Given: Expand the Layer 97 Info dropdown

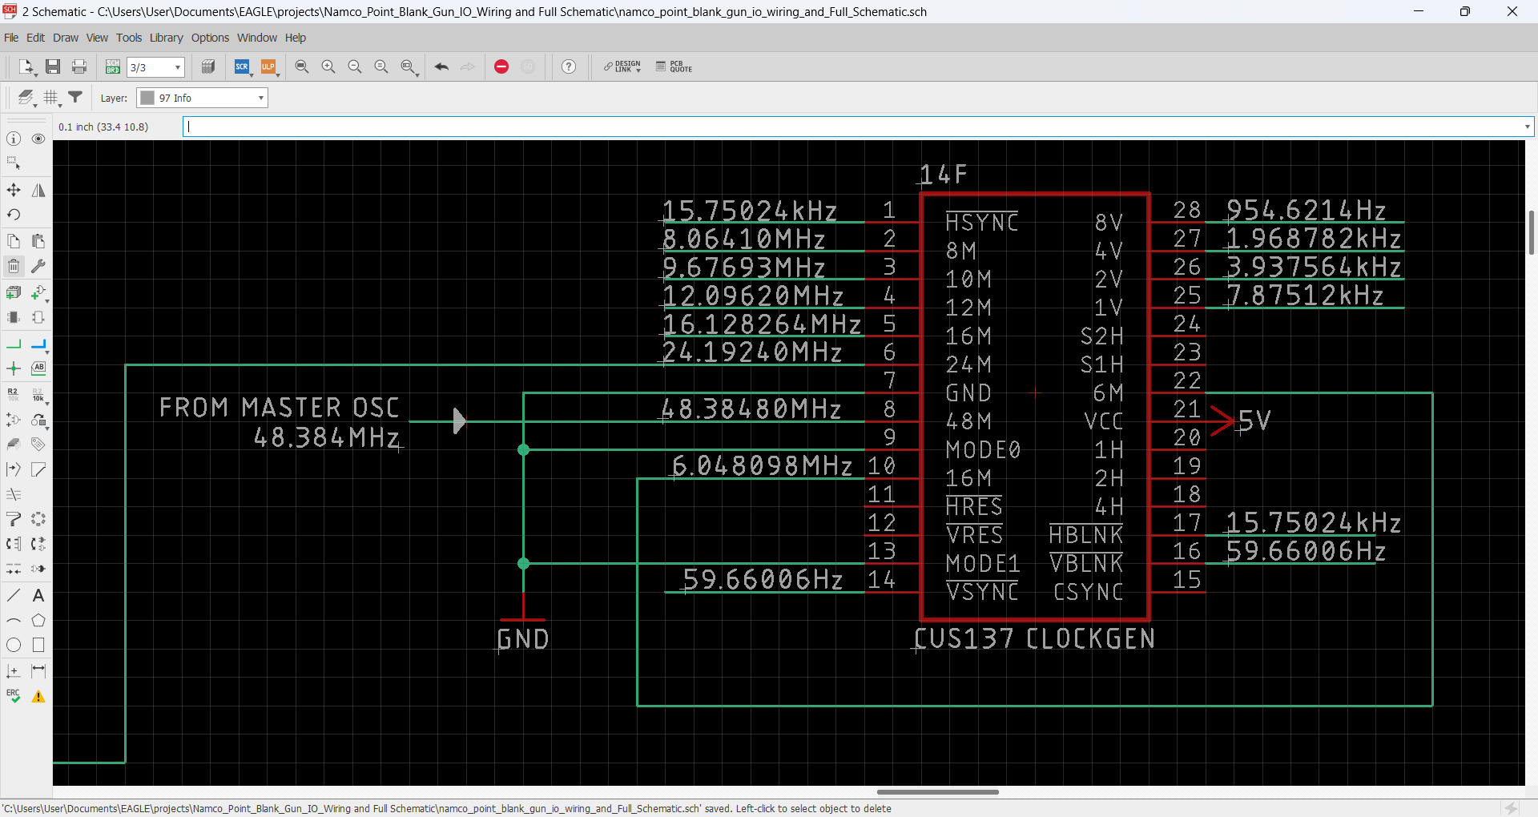Looking at the screenshot, I should (x=260, y=98).
